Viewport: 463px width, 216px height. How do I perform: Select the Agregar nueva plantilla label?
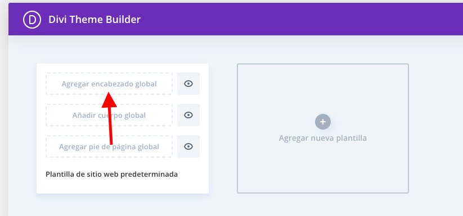[x=323, y=138]
